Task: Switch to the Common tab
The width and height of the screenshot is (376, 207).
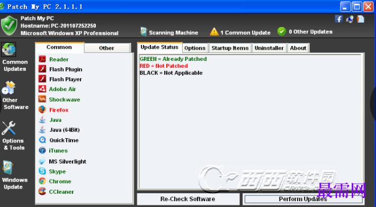Action: 59,47
